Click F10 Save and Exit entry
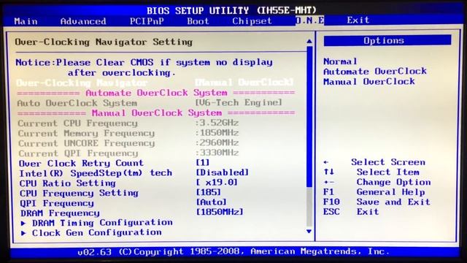467x263 pixels. click(377, 202)
